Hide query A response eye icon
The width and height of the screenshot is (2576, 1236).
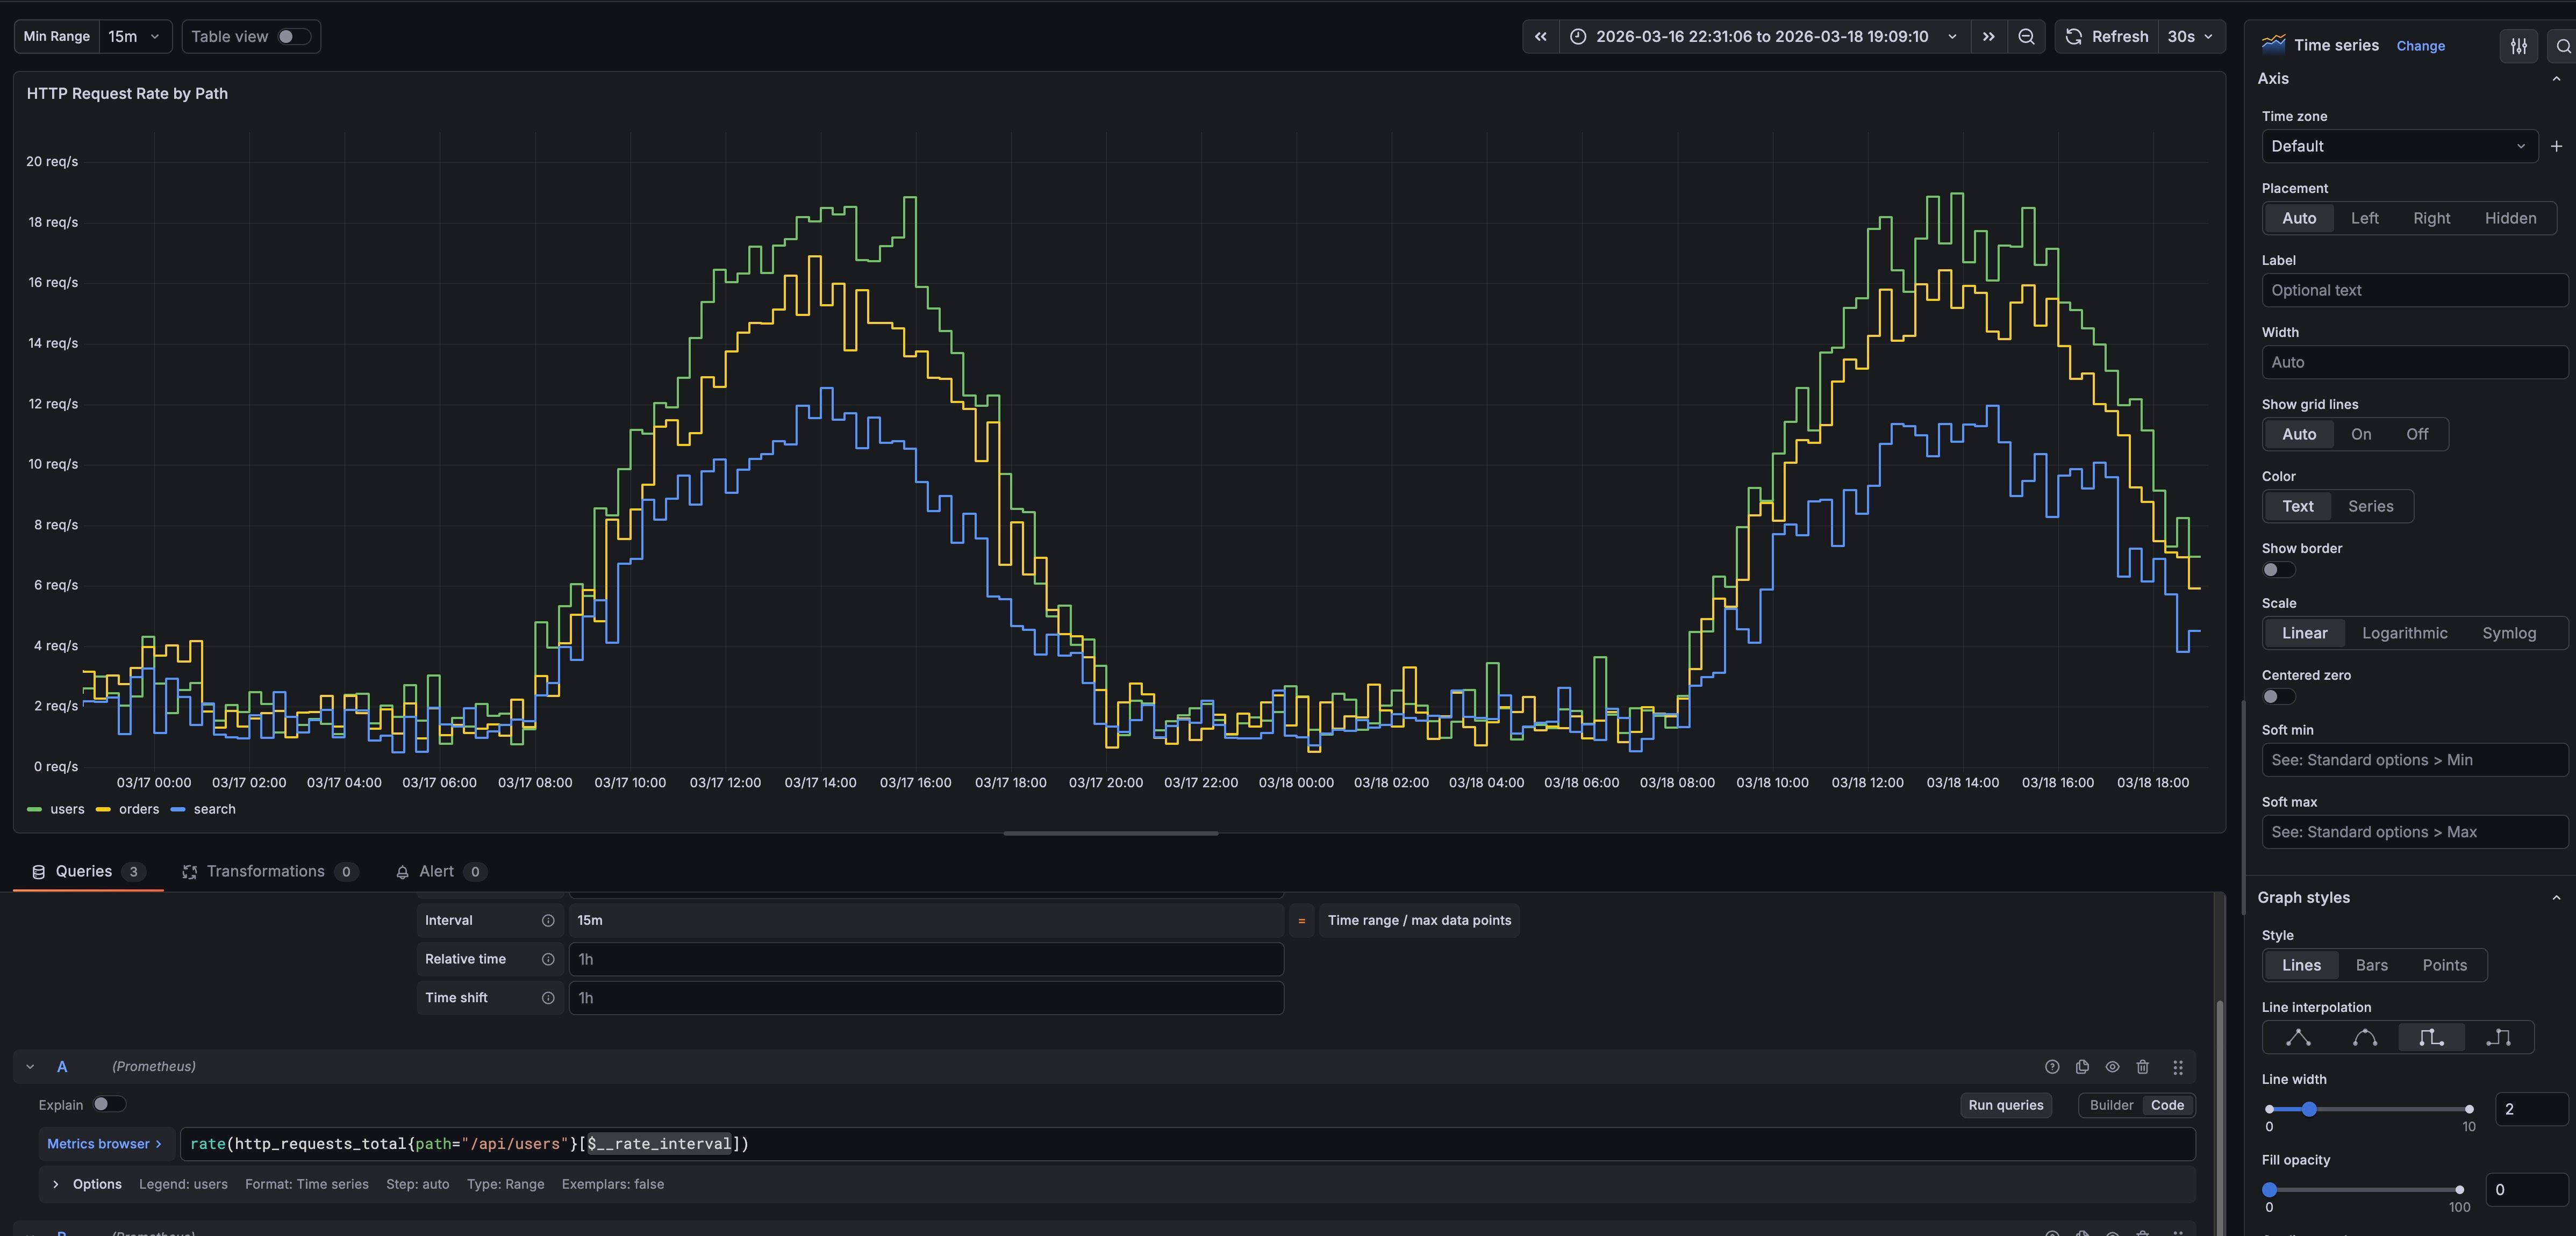pyautogui.click(x=2112, y=1067)
